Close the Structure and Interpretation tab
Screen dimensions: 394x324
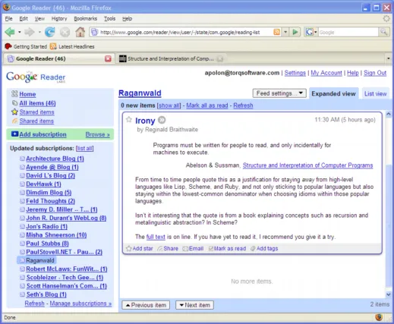[x=220, y=58]
